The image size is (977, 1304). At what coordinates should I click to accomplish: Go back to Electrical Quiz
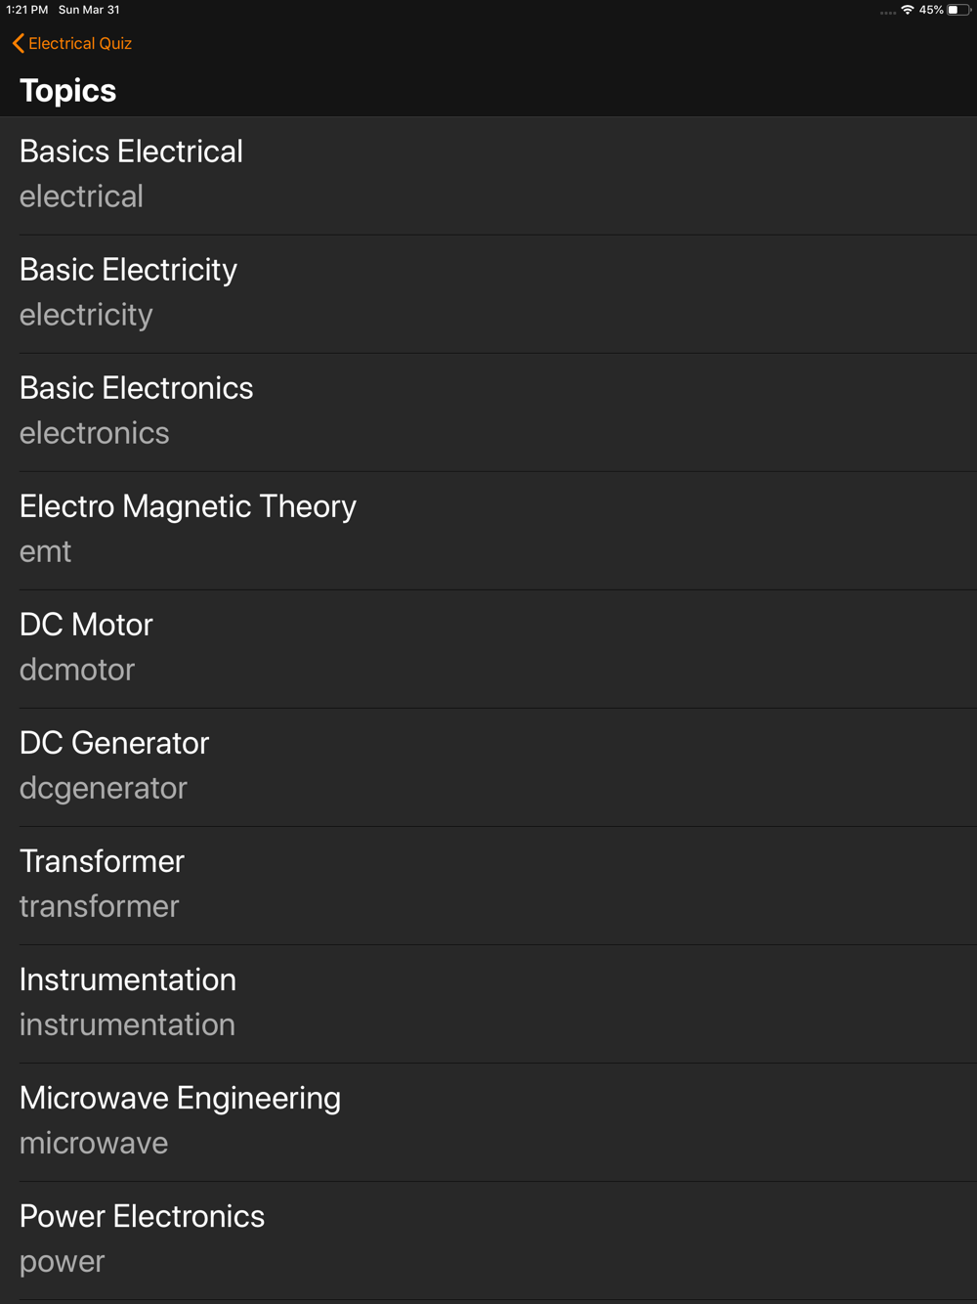[72, 43]
